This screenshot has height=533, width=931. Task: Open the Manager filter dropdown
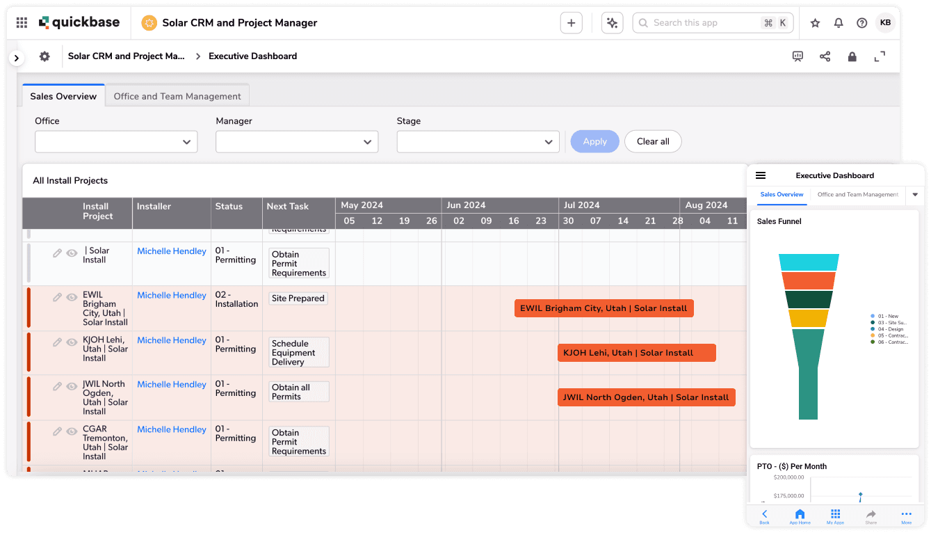(297, 142)
